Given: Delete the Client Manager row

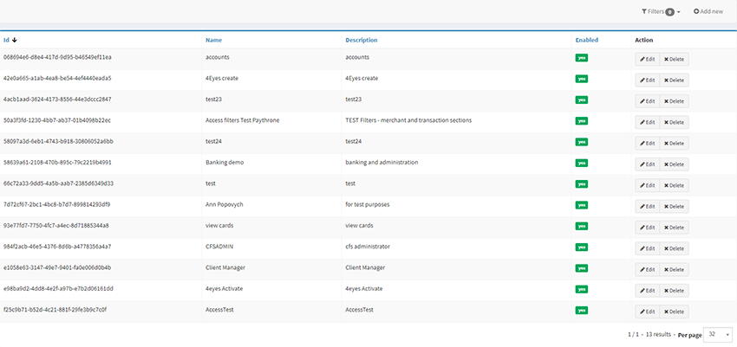Looking at the screenshot, I should [674, 269].
